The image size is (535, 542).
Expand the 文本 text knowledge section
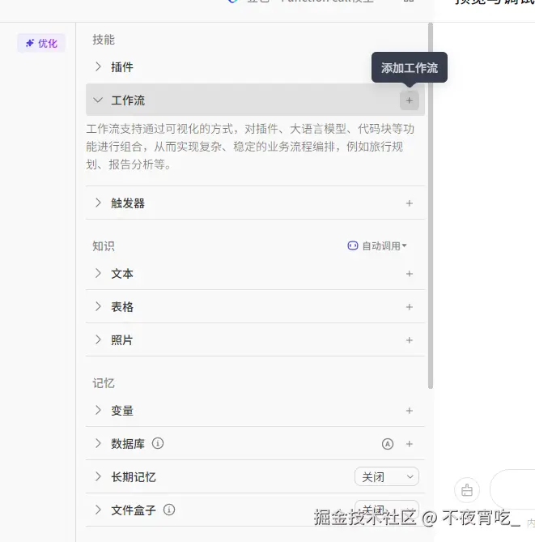pyautogui.click(x=98, y=273)
